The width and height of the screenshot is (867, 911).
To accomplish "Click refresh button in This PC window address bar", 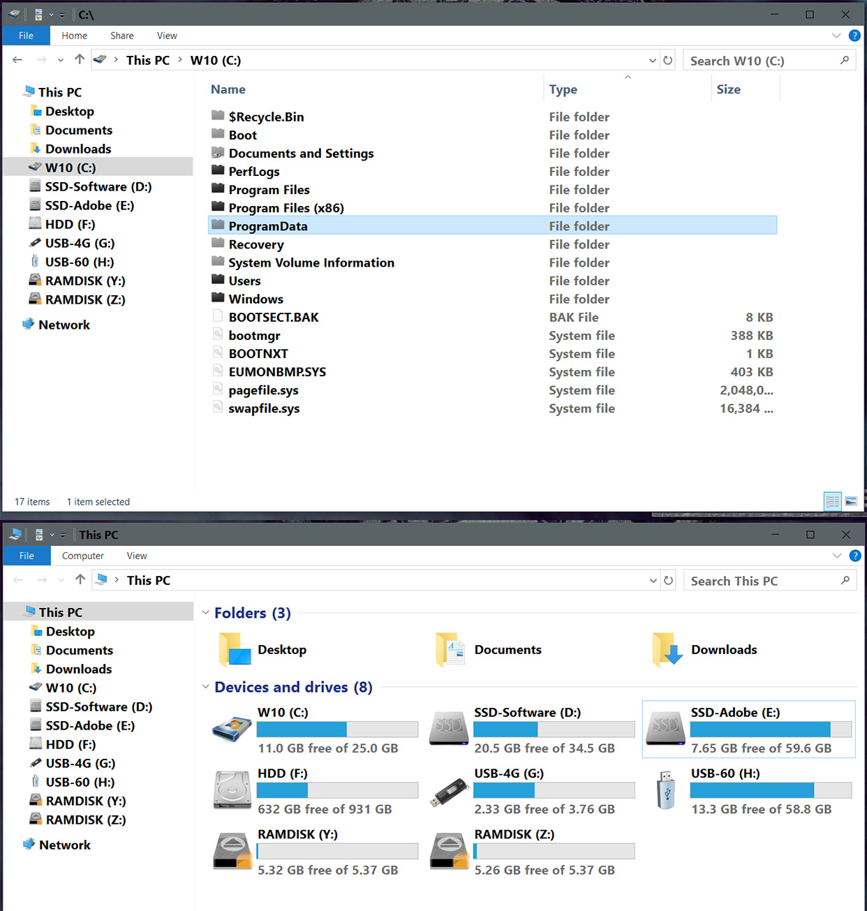I will 668,581.
